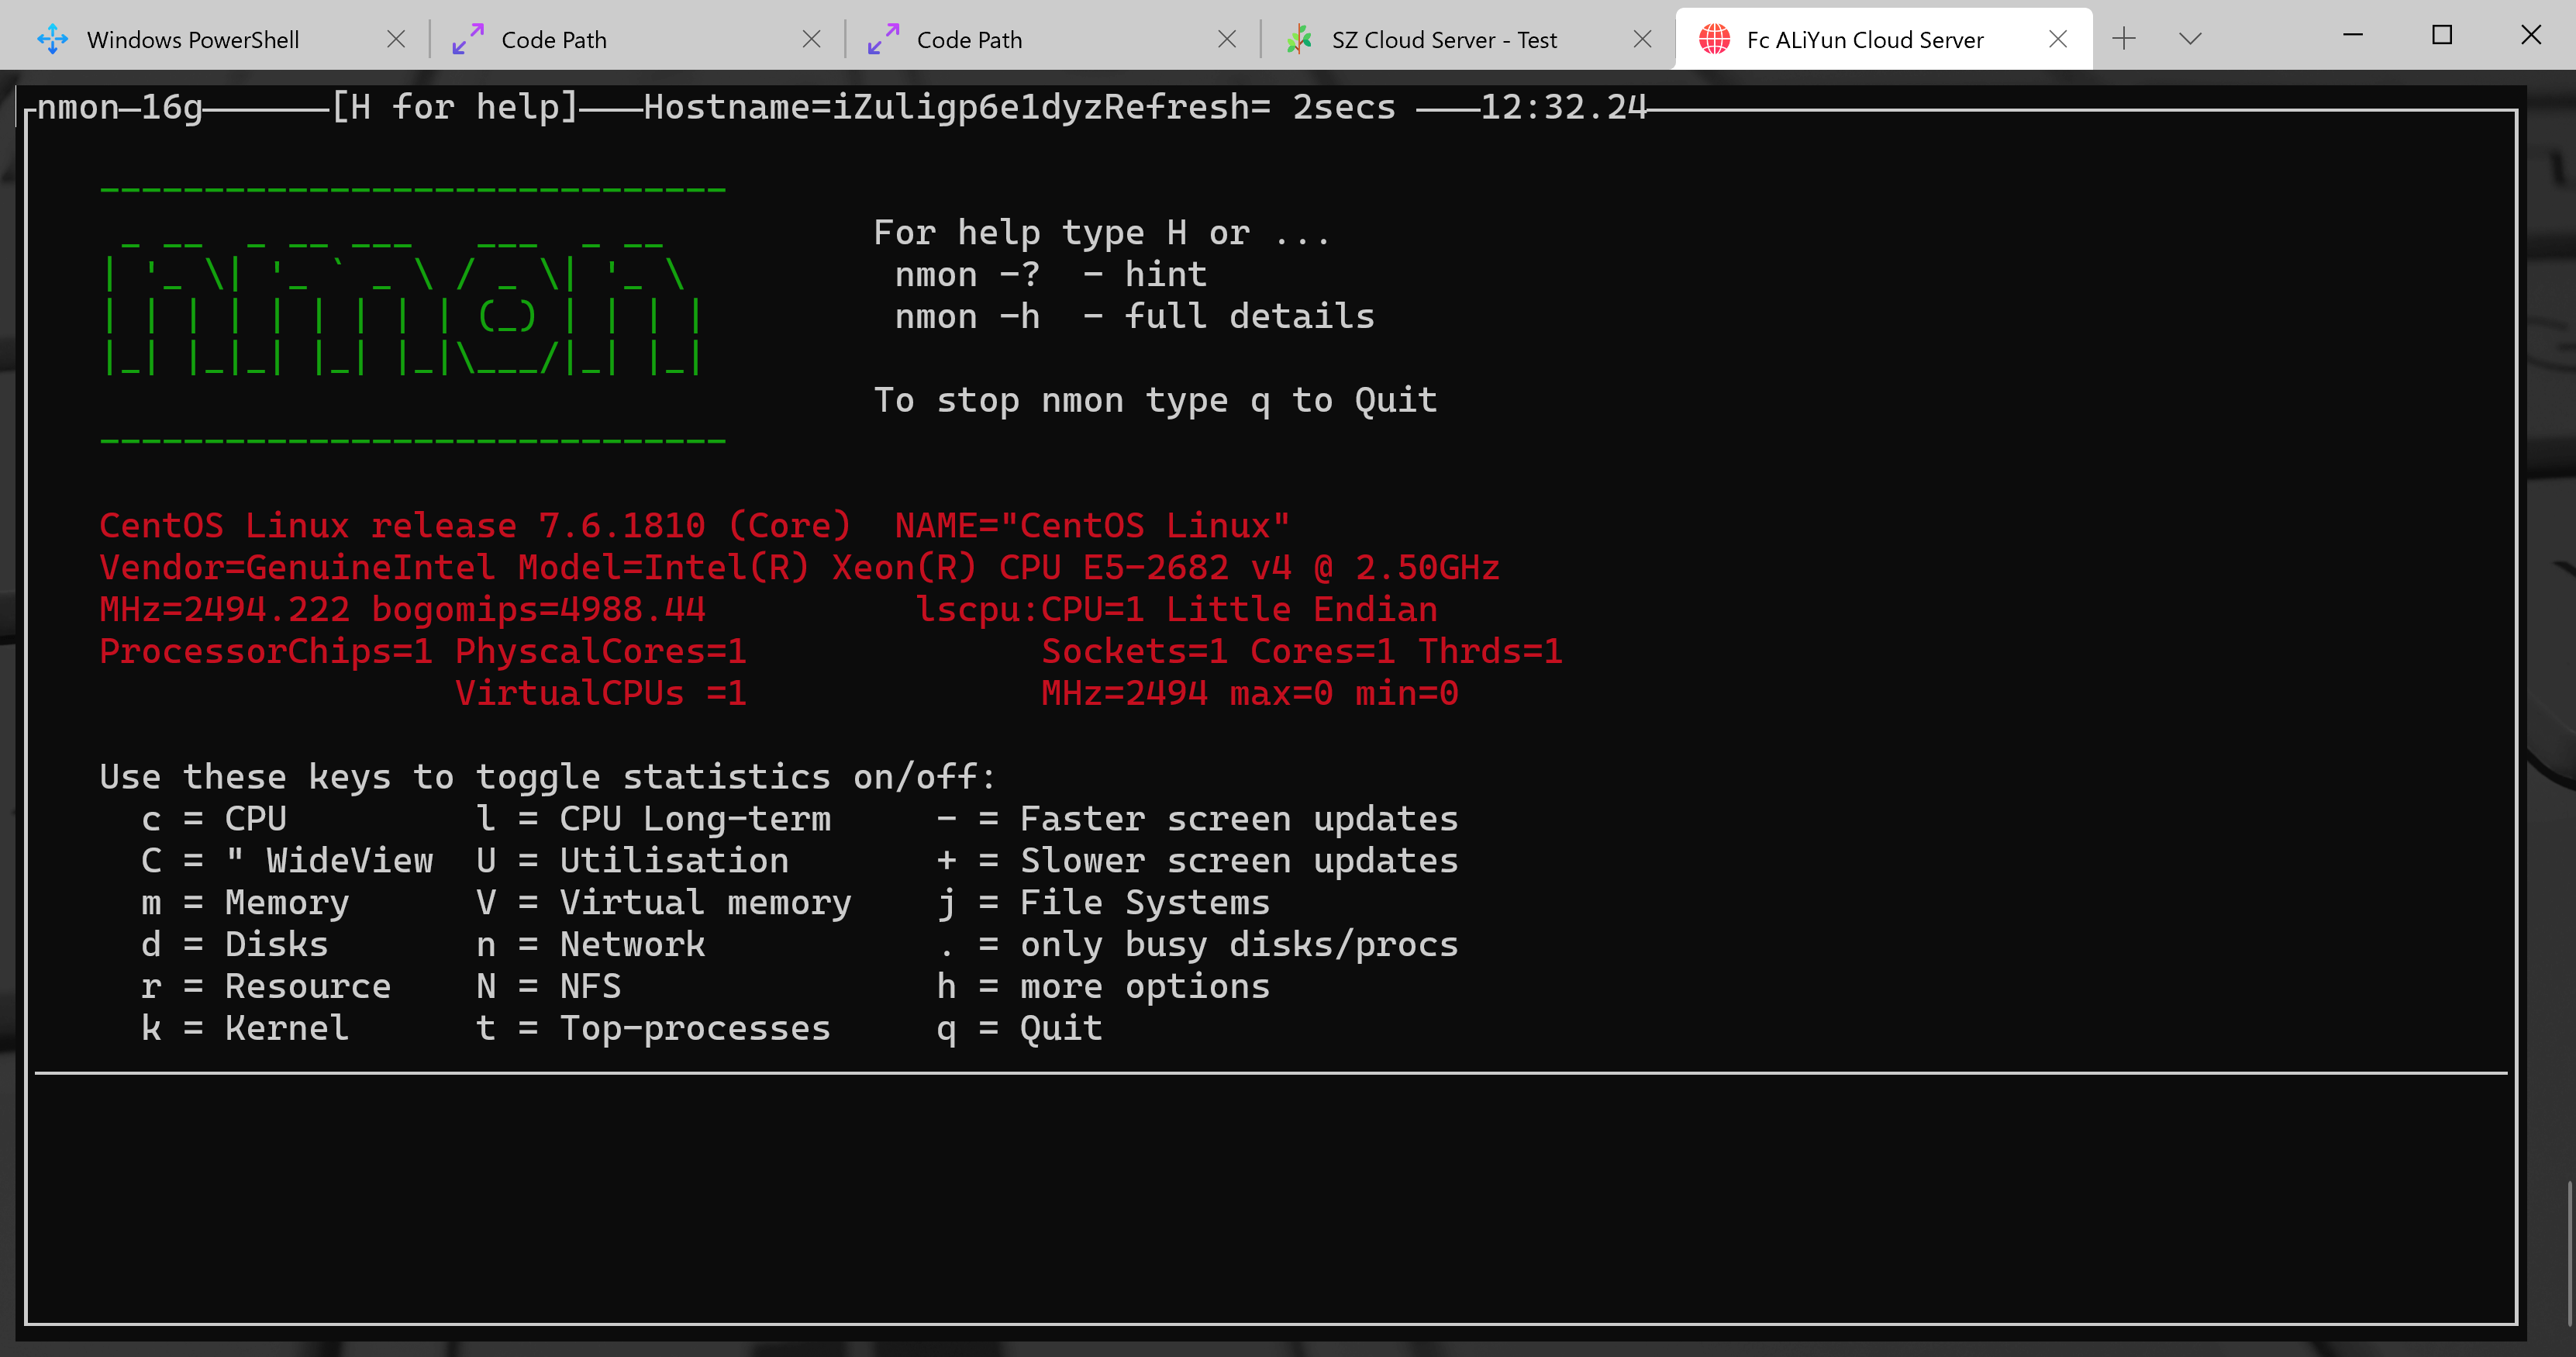Click the Fc ALiYun globe tab icon
Screen dimensions: 2576x1357
coord(1714,39)
